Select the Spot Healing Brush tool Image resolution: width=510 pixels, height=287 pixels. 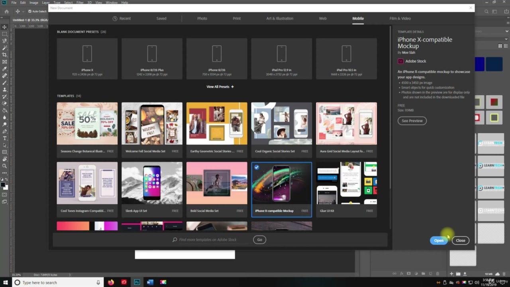coord(5,76)
